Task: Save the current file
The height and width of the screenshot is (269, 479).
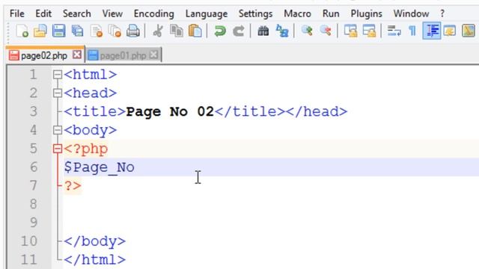Action: [x=58, y=31]
